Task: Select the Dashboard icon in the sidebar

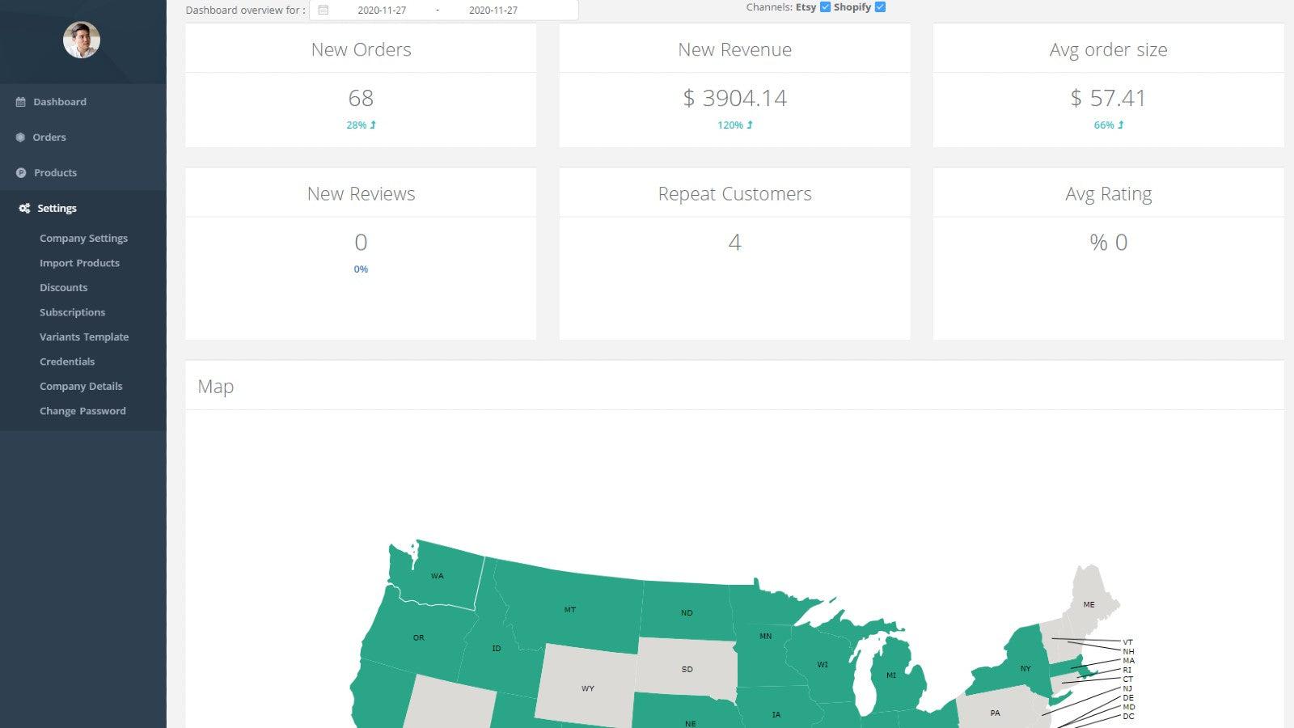Action: point(19,102)
